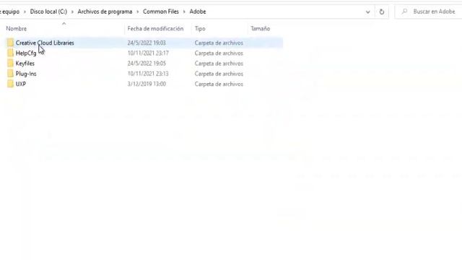Screen dimensions: 462x260
Task: Select the Plug-Ins folder icon
Action: coord(11,74)
